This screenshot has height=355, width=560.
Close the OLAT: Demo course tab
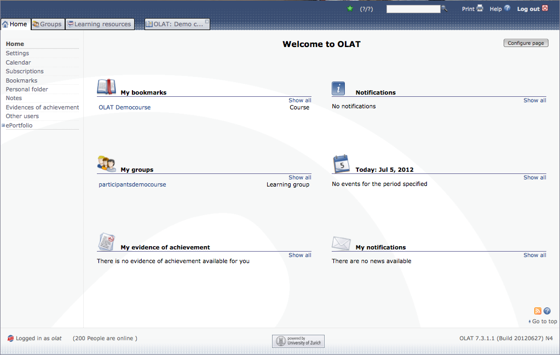[207, 22]
